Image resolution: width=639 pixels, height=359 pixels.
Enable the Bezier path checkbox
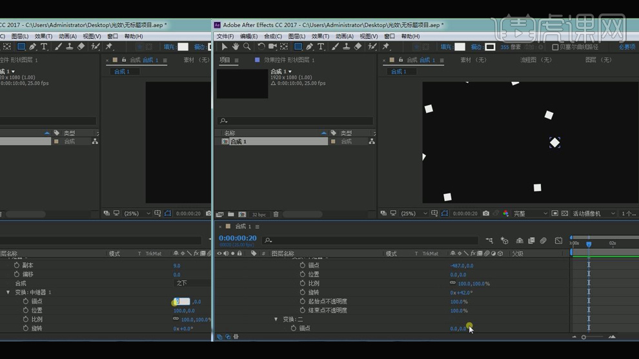[555, 47]
